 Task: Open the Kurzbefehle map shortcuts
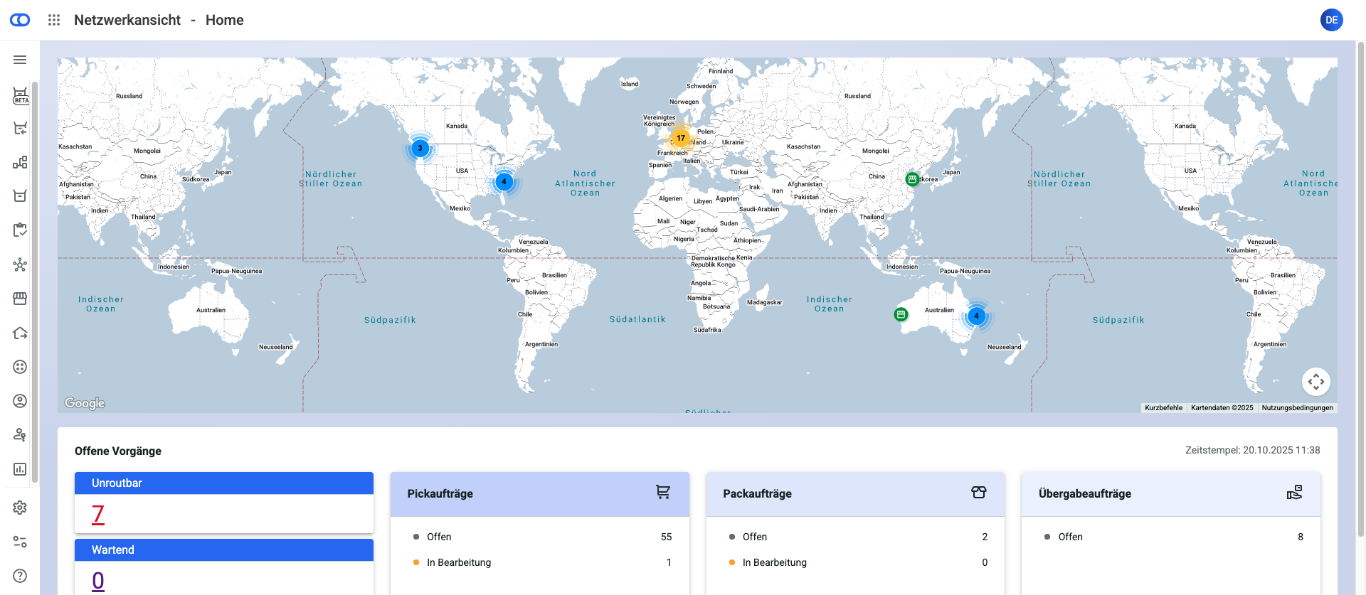click(x=1163, y=408)
